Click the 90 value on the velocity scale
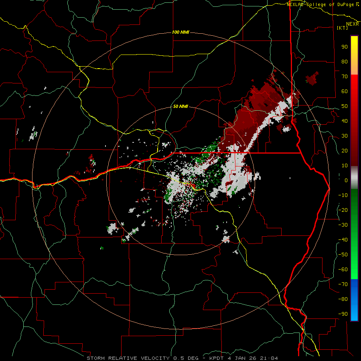This screenshot has width=361, height=361. (345, 47)
